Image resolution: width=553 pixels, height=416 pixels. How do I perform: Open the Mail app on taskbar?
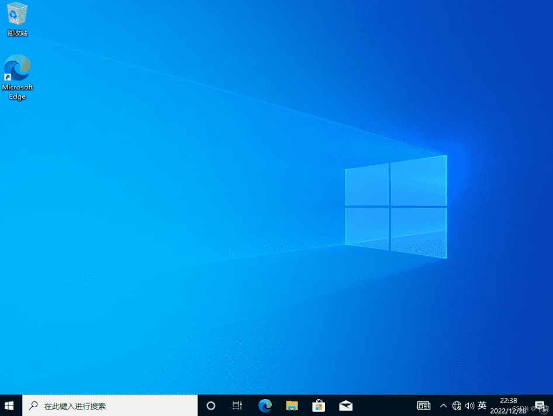[x=346, y=405]
